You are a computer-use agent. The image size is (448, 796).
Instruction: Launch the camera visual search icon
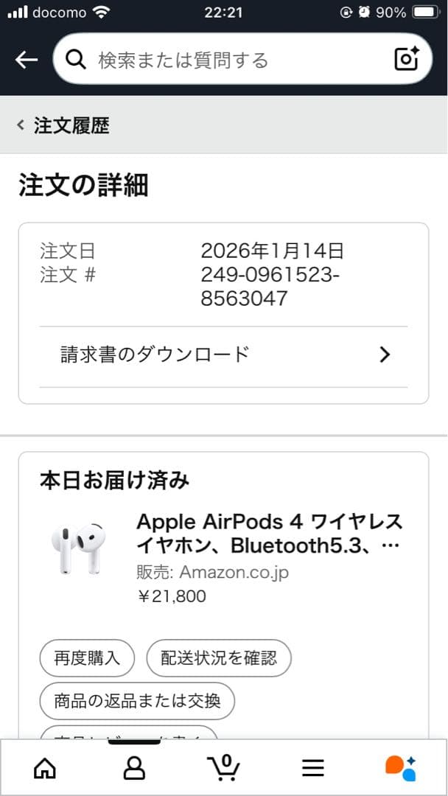tap(406, 59)
